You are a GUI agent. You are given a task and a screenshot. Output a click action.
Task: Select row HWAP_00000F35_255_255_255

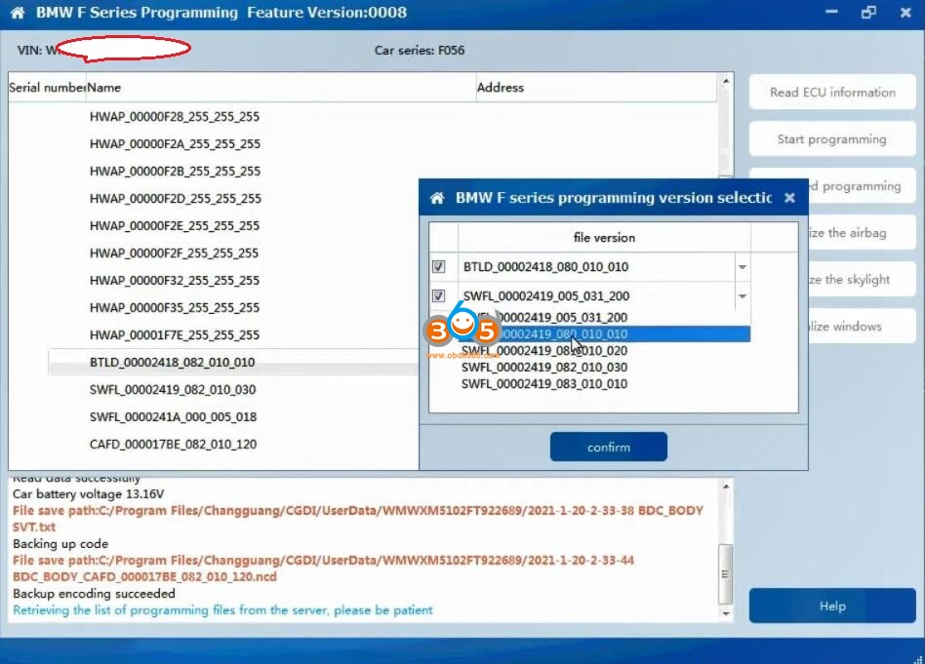coord(175,307)
